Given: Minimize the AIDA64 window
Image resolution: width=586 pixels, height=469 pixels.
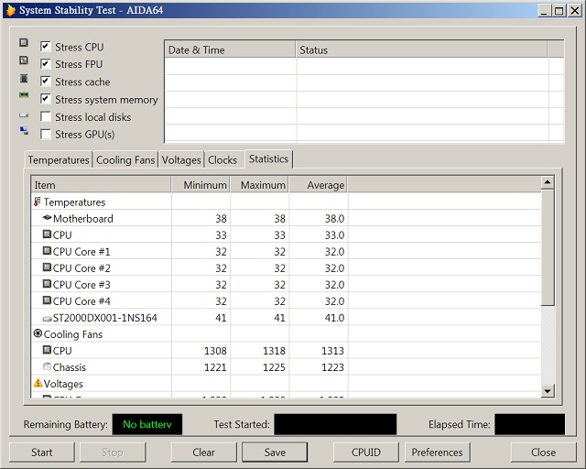Looking at the screenshot, I should click(x=545, y=10).
